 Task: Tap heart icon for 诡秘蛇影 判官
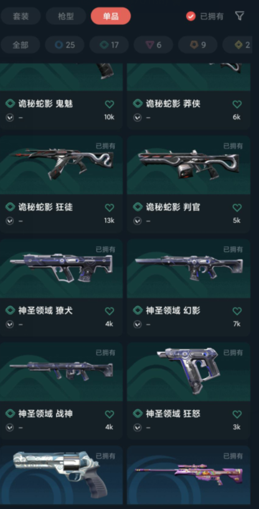[x=237, y=208]
